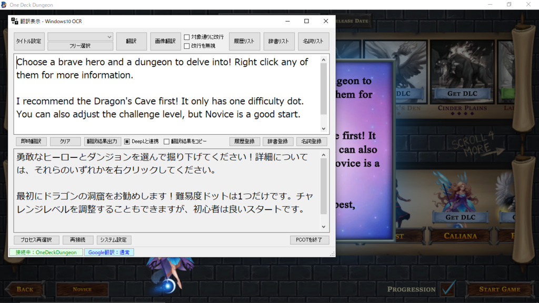Open システム設定 system settings
Viewport: 539px width, 303px height.
pos(114,240)
